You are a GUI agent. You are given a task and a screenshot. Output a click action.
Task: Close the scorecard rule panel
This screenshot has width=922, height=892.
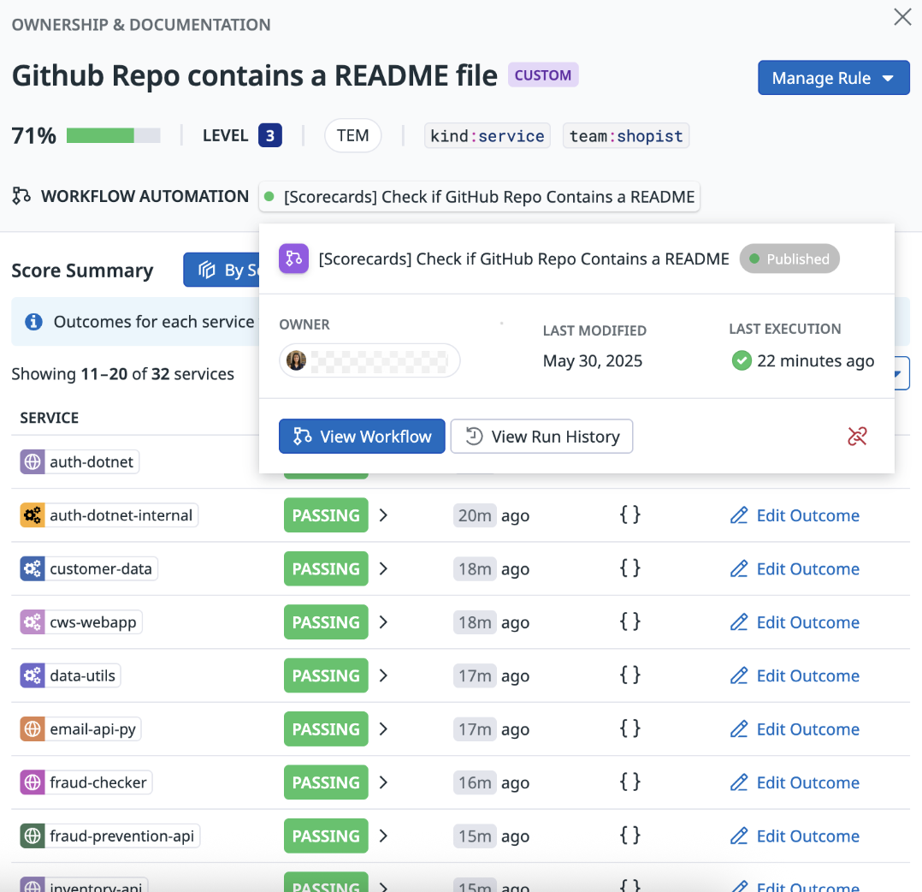pyautogui.click(x=902, y=17)
